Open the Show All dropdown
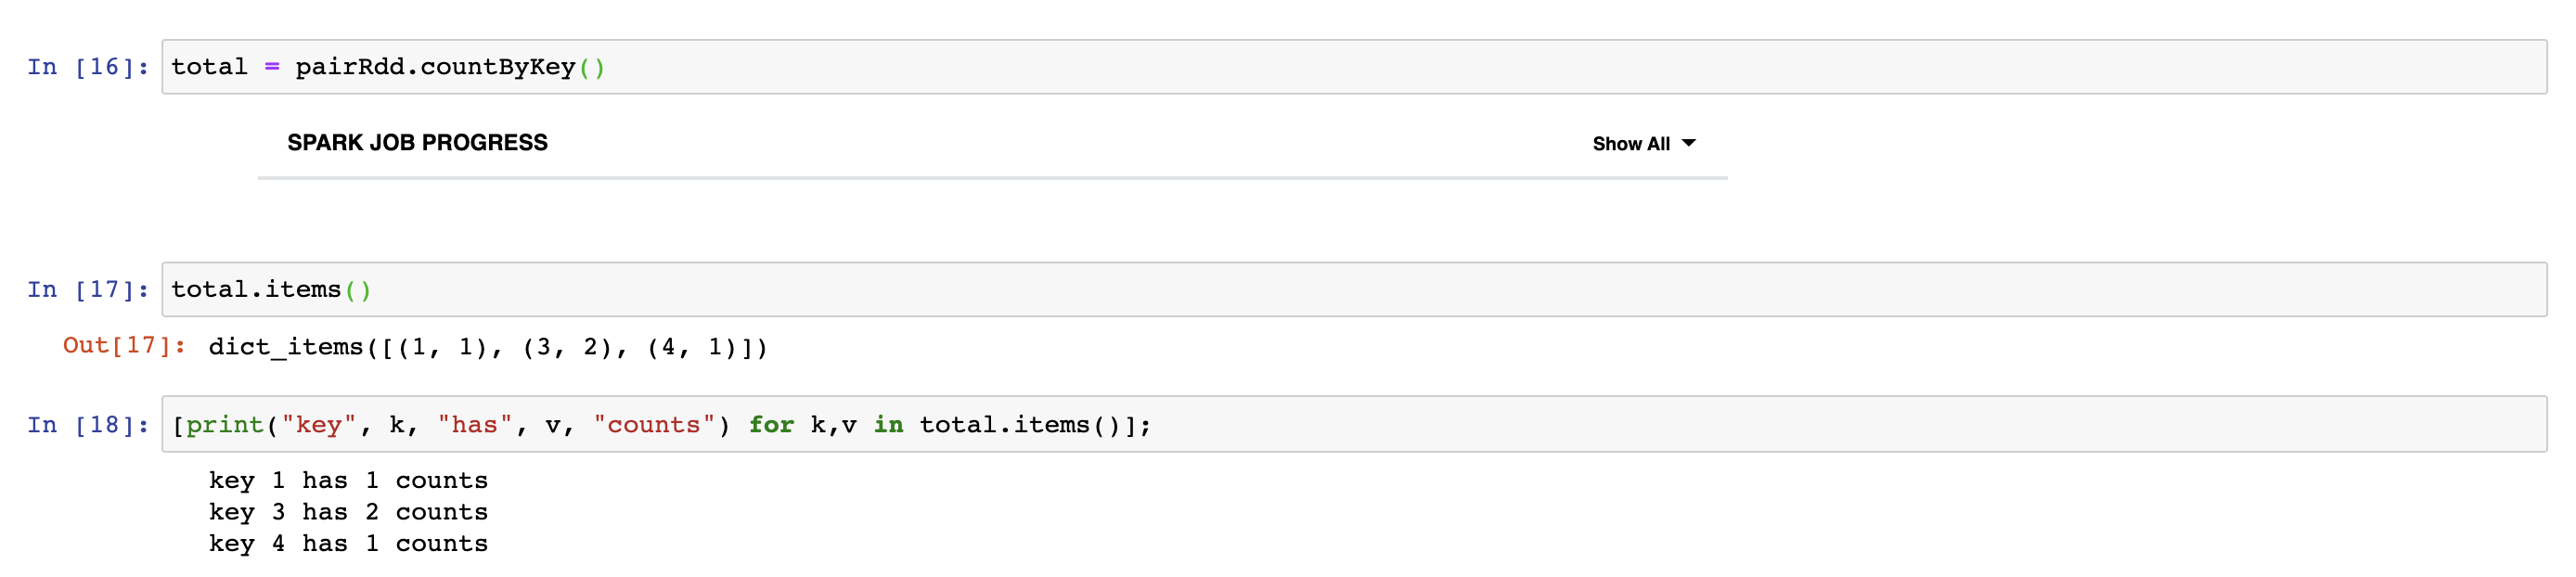 tap(1643, 144)
